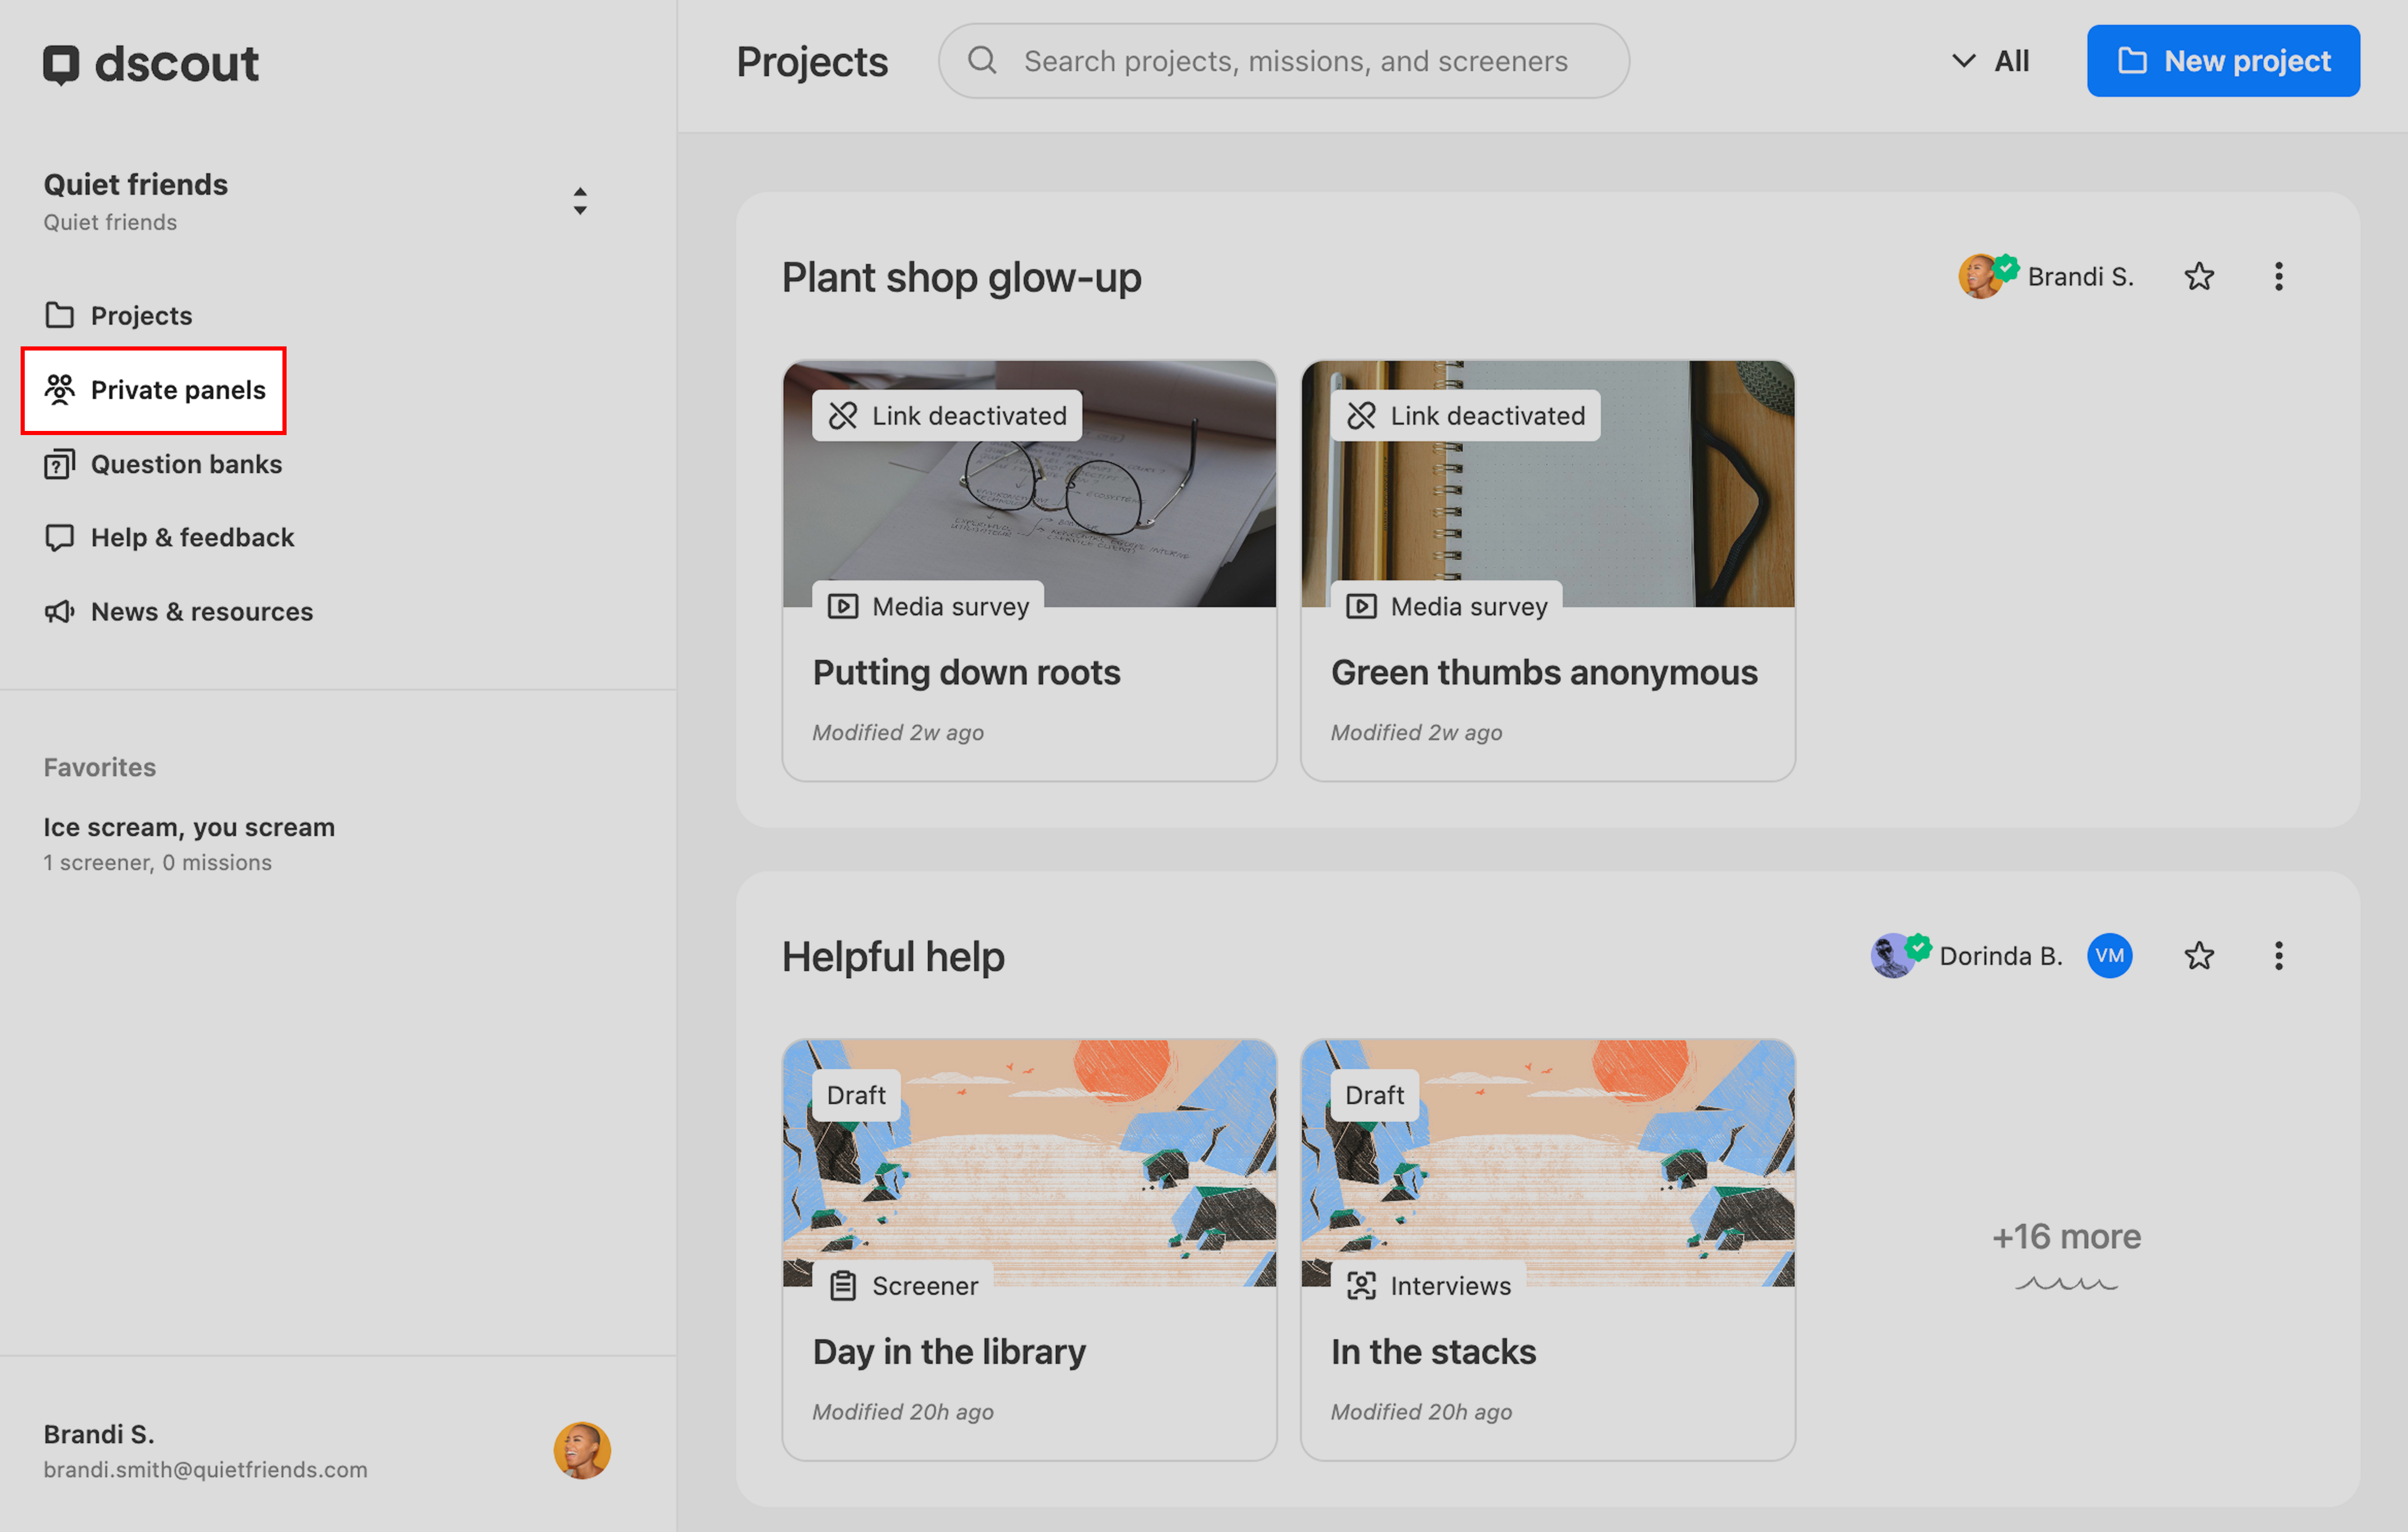The height and width of the screenshot is (1532, 2408).
Task: Favorite the Plant shop glow-up project
Action: pos(2198,277)
